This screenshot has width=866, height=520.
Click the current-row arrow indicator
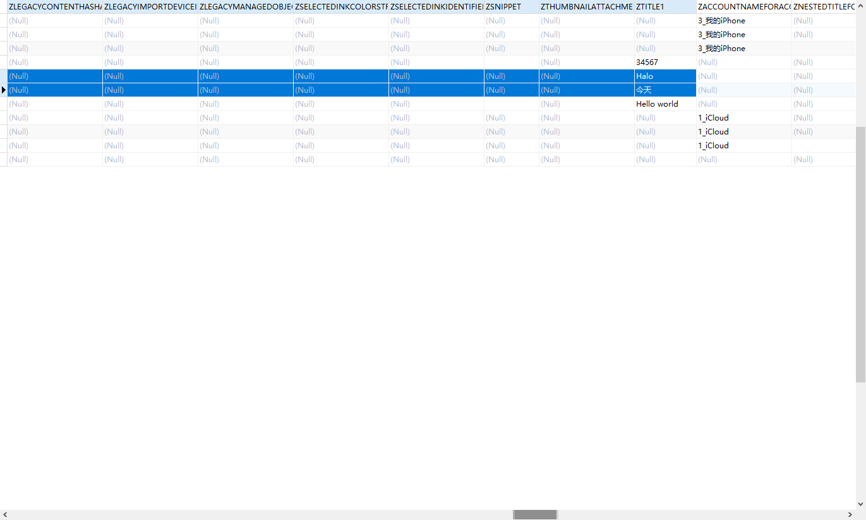click(4, 90)
